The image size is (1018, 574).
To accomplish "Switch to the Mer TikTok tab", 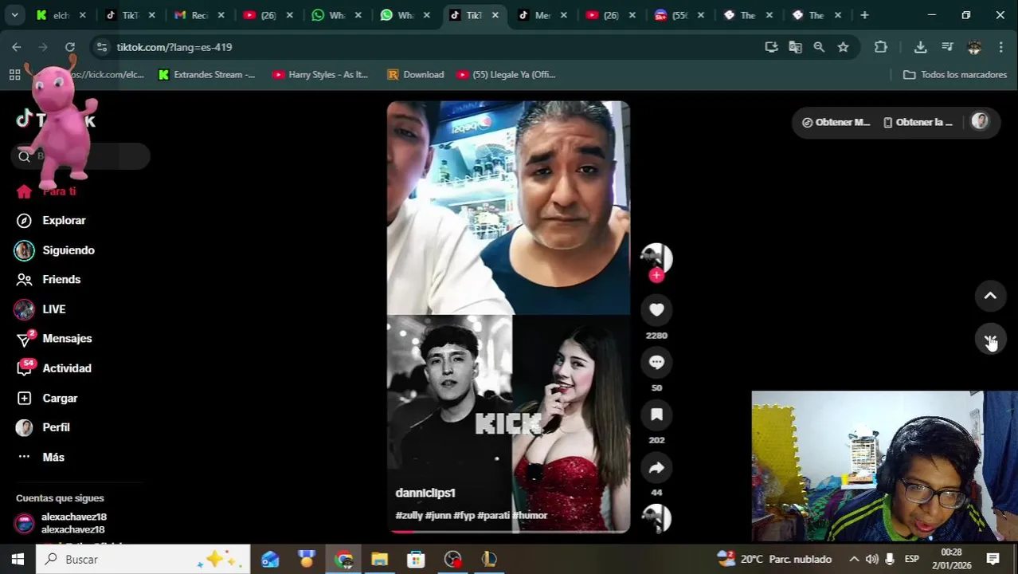I will coord(543,15).
